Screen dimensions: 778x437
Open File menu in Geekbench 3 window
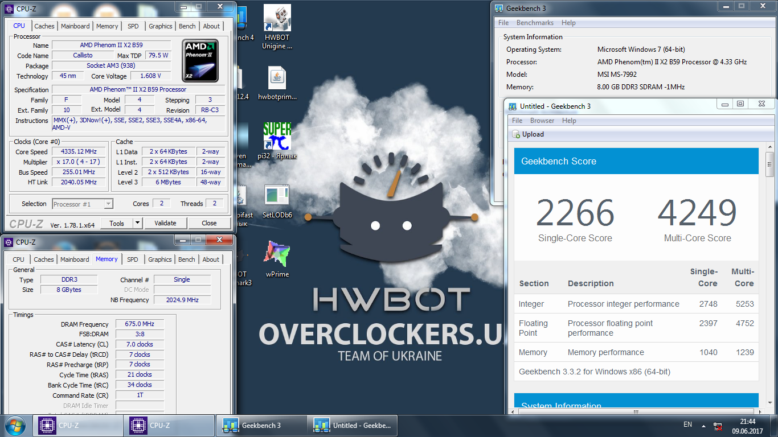[x=503, y=23]
